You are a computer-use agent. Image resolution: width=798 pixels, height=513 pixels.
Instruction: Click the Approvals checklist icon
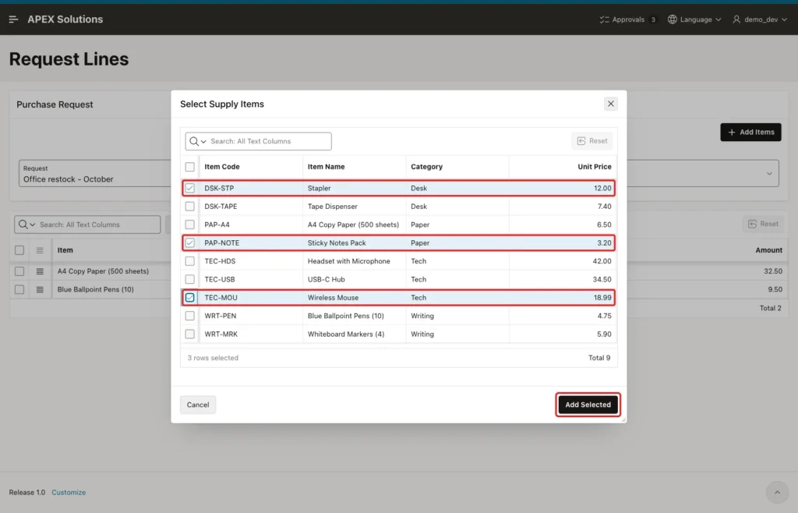[x=604, y=19]
